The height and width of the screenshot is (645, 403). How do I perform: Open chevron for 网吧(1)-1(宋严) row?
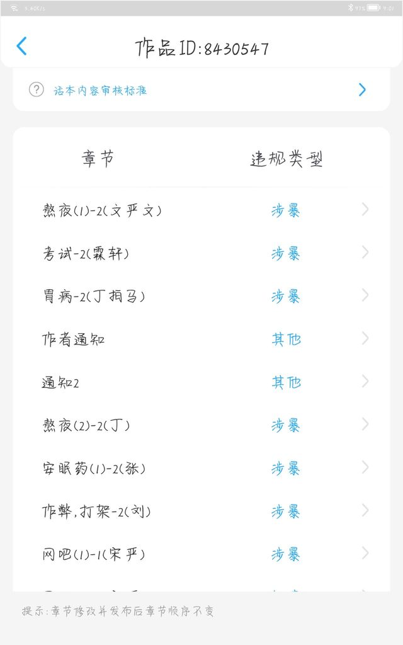click(x=365, y=553)
